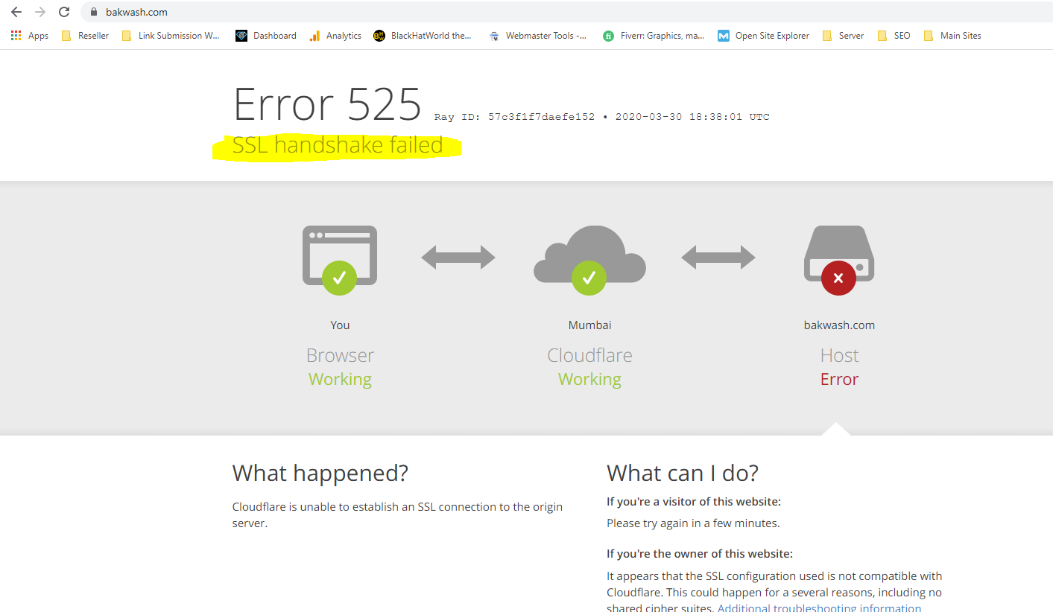Viewport: 1053px width, 612px height.
Task: View site info via the padlock icon
Action: click(x=94, y=12)
